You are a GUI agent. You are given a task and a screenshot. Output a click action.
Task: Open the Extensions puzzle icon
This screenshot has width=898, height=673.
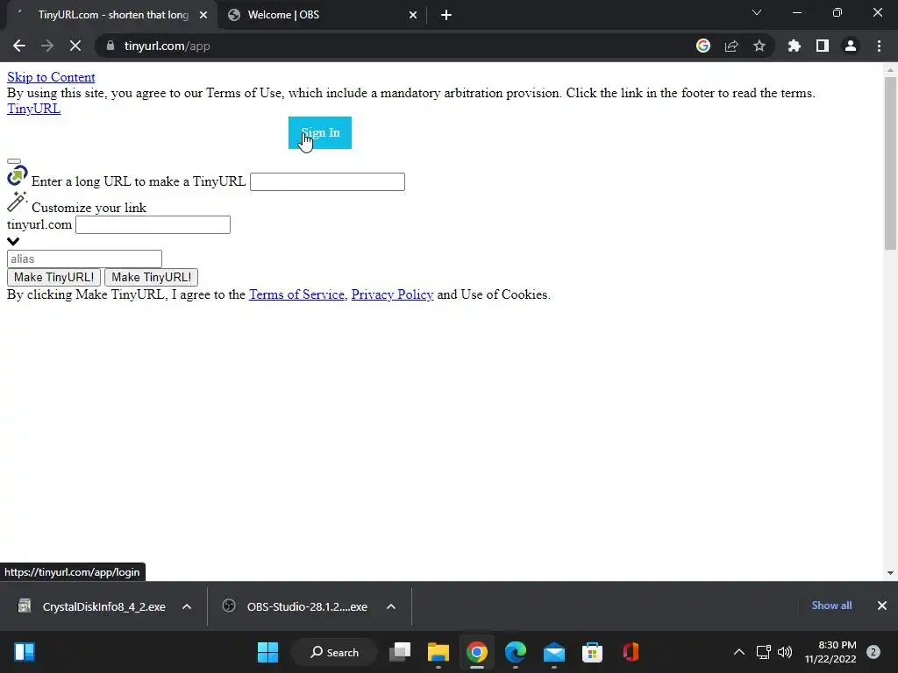point(795,46)
